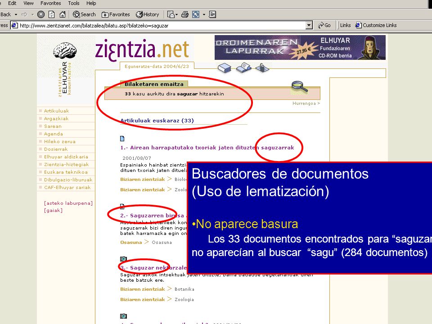Screen dimensions: 432x324
Task: Open Elhuyar aldizkaria sidebar link
Action: pyautogui.click(x=66, y=157)
